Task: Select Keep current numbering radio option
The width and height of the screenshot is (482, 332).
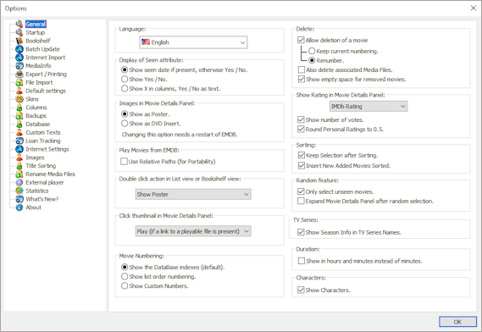Action: [312, 51]
